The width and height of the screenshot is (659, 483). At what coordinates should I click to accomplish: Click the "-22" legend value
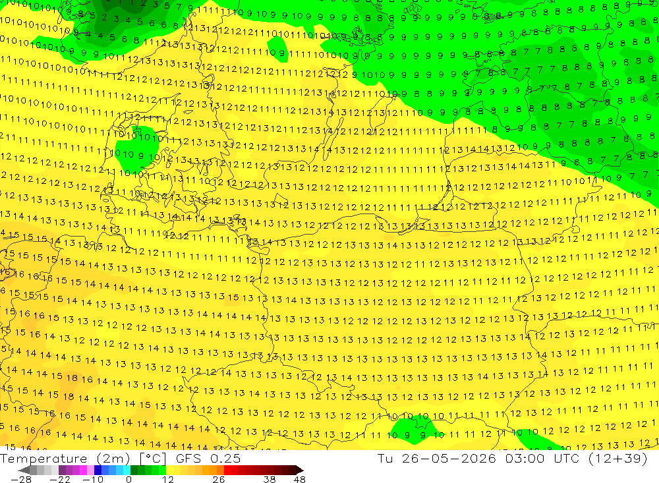(x=60, y=479)
